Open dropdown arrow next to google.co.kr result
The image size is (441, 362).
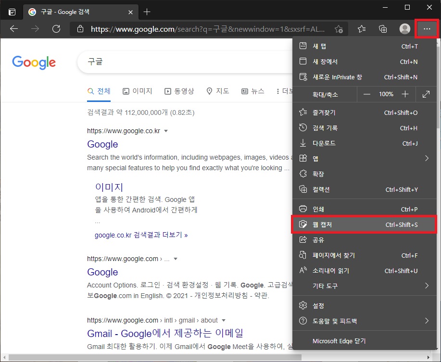(166, 130)
